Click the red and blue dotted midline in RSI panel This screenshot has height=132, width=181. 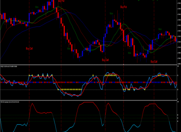[x=89, y=82]
